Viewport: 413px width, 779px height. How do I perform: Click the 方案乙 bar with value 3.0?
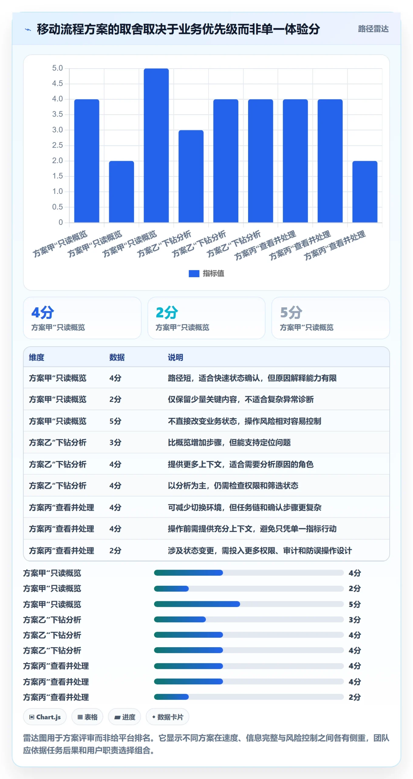[x=191, y=176]
